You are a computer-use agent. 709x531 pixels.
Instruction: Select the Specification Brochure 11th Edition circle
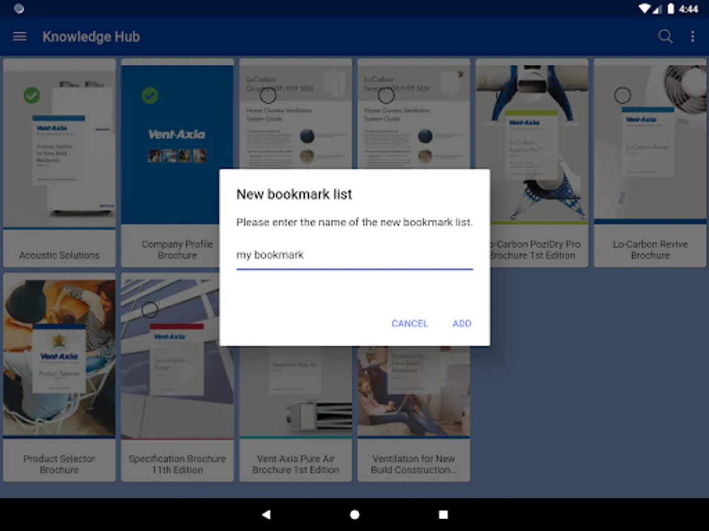coord(150,309)
